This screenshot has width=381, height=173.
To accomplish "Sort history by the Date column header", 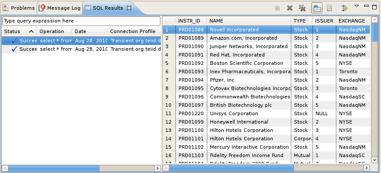I will (x=89, y=31).
